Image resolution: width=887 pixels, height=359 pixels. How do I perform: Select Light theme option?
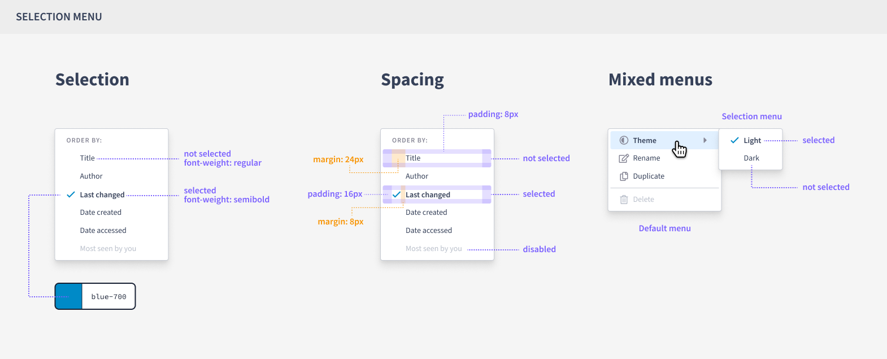tap(752, 140)
